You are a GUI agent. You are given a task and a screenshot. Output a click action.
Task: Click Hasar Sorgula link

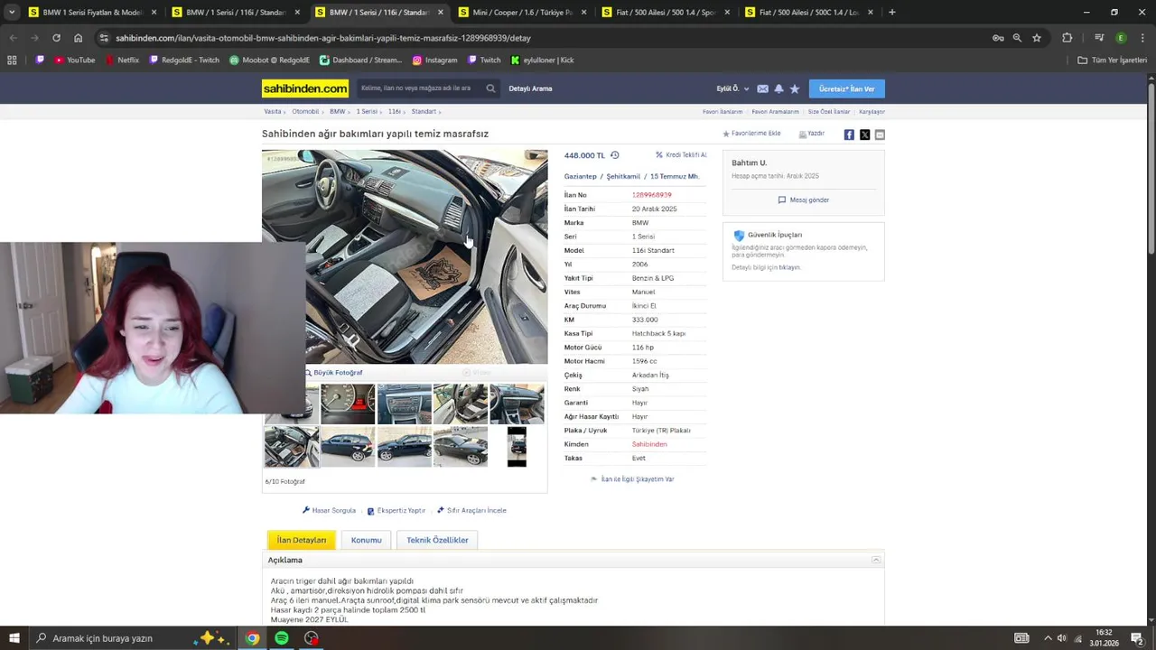click(x=329, y=511)
